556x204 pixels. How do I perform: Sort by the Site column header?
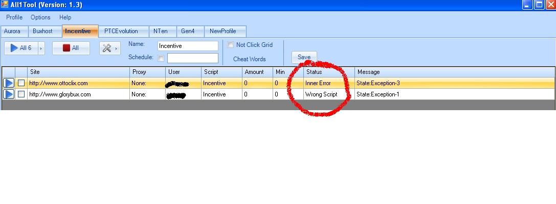(78, 72)
